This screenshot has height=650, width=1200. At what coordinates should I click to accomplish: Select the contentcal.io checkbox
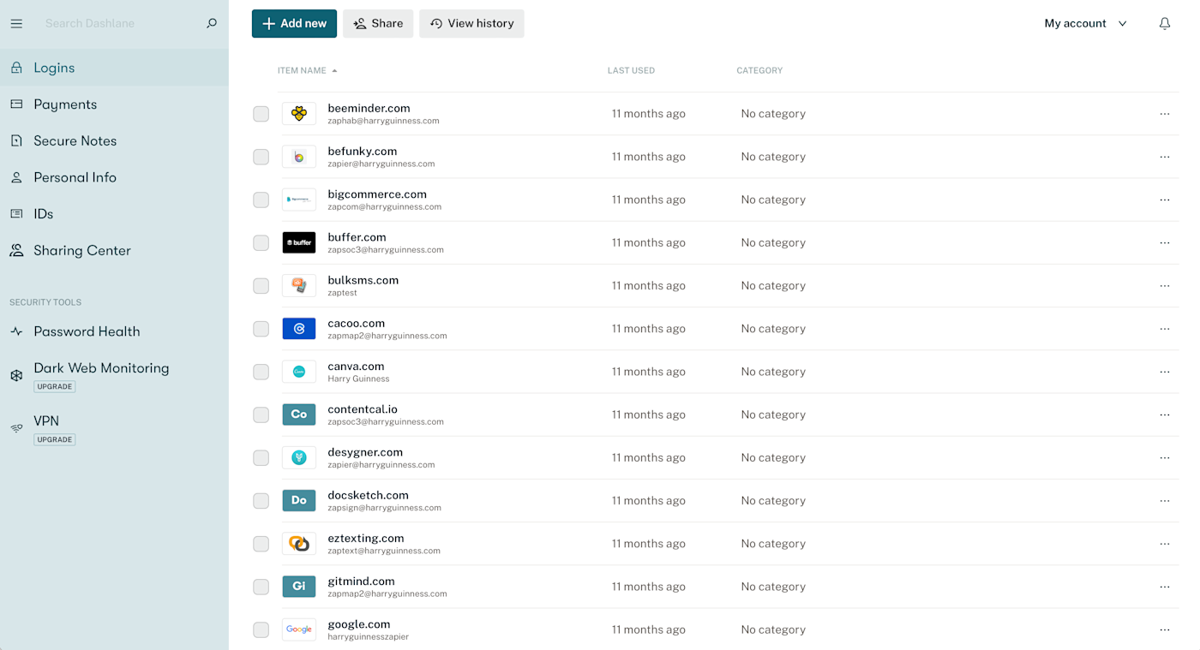point(261,414)
